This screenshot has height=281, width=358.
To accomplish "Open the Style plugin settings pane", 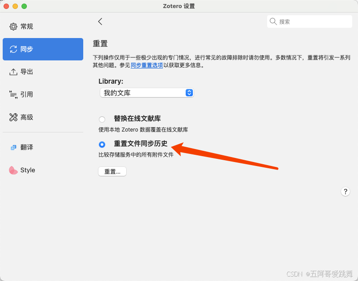I will tap(43, 170).
